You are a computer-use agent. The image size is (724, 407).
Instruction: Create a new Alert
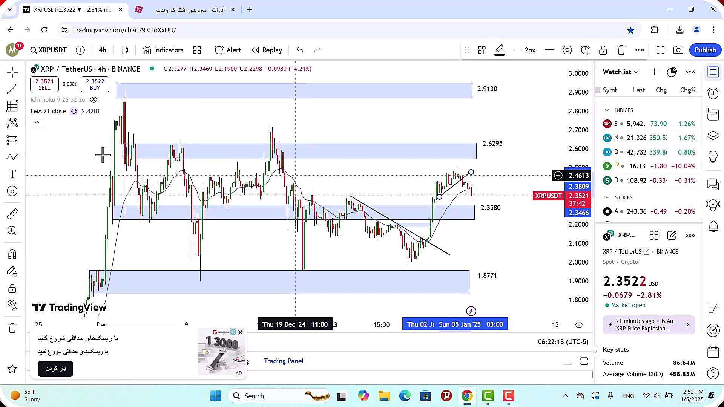[228, 50]
